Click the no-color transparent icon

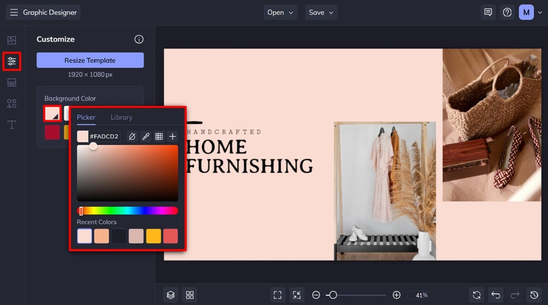point(132,137)
